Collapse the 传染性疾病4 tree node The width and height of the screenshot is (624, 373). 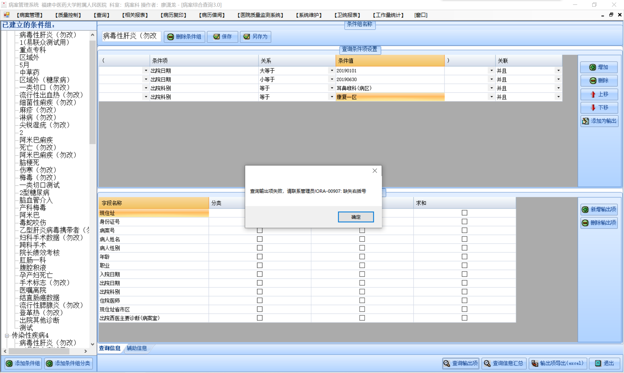(x=7, y=335)
